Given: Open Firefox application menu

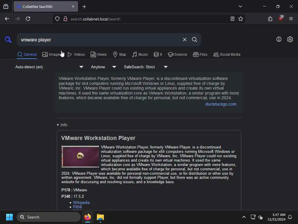Looking at the screenshot, I should (x=291, y=19).
